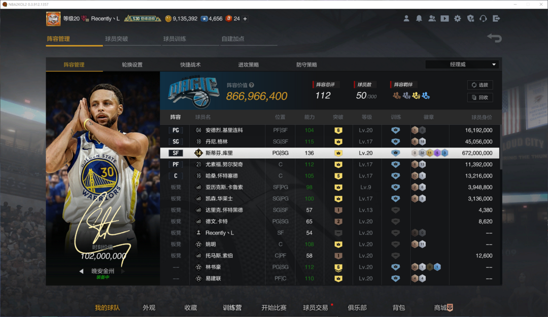
Task: Click the help question mark by 阵容价值
Action: tap(252, 85)
